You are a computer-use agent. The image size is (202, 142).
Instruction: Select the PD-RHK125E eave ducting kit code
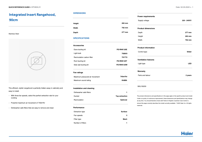[x=122, y=50]
